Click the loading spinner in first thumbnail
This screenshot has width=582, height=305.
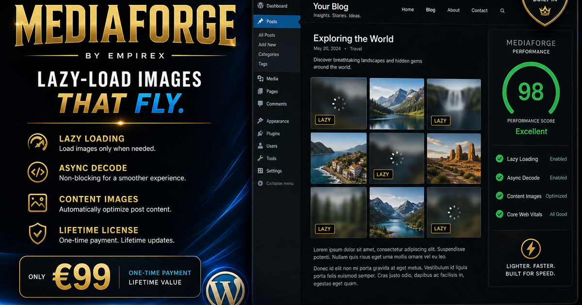(x=339, y=103)
